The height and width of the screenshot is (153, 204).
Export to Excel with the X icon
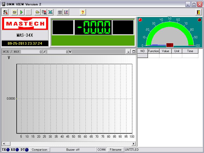50,12
